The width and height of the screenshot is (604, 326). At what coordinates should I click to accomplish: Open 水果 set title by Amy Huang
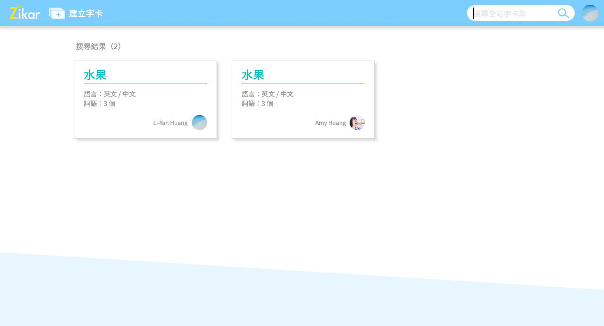tap(253, 75)
